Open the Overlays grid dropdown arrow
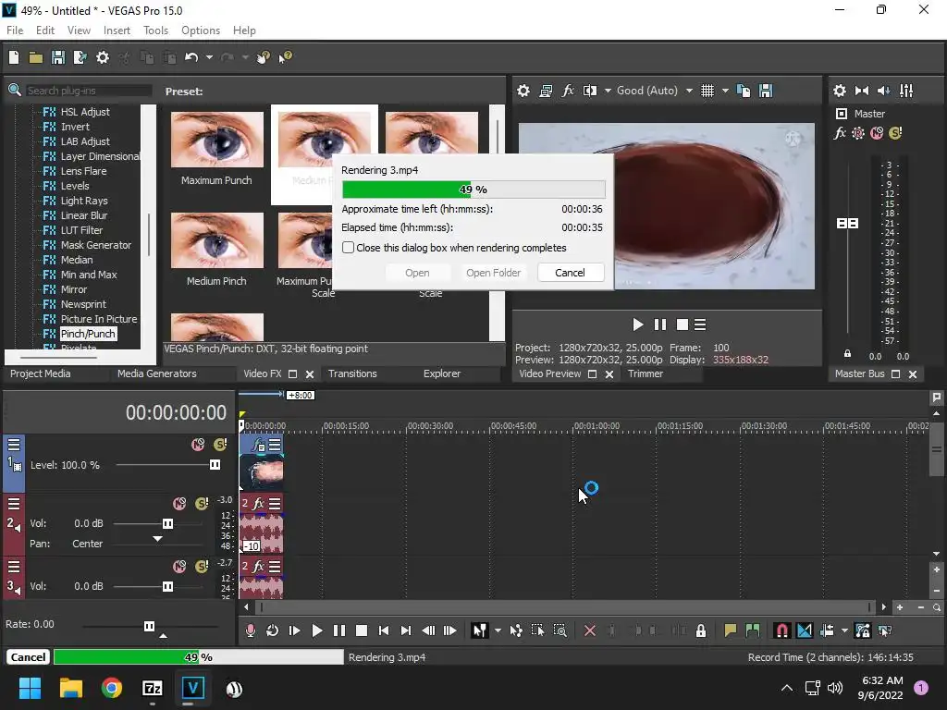 725,91
